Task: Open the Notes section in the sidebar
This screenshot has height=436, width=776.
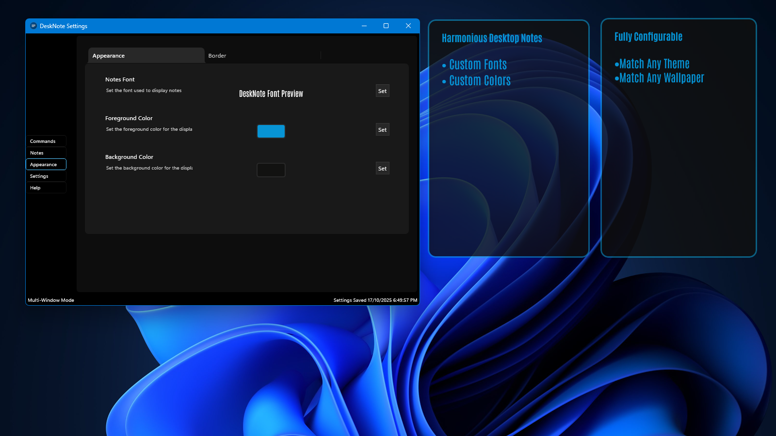Action: pyautogui.click(x=46, y=153)
